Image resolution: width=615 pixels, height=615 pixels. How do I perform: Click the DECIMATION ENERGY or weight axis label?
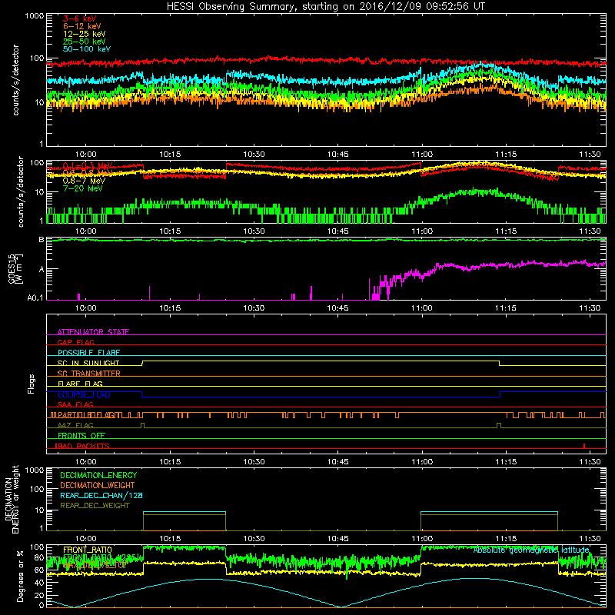click(12, 500)
